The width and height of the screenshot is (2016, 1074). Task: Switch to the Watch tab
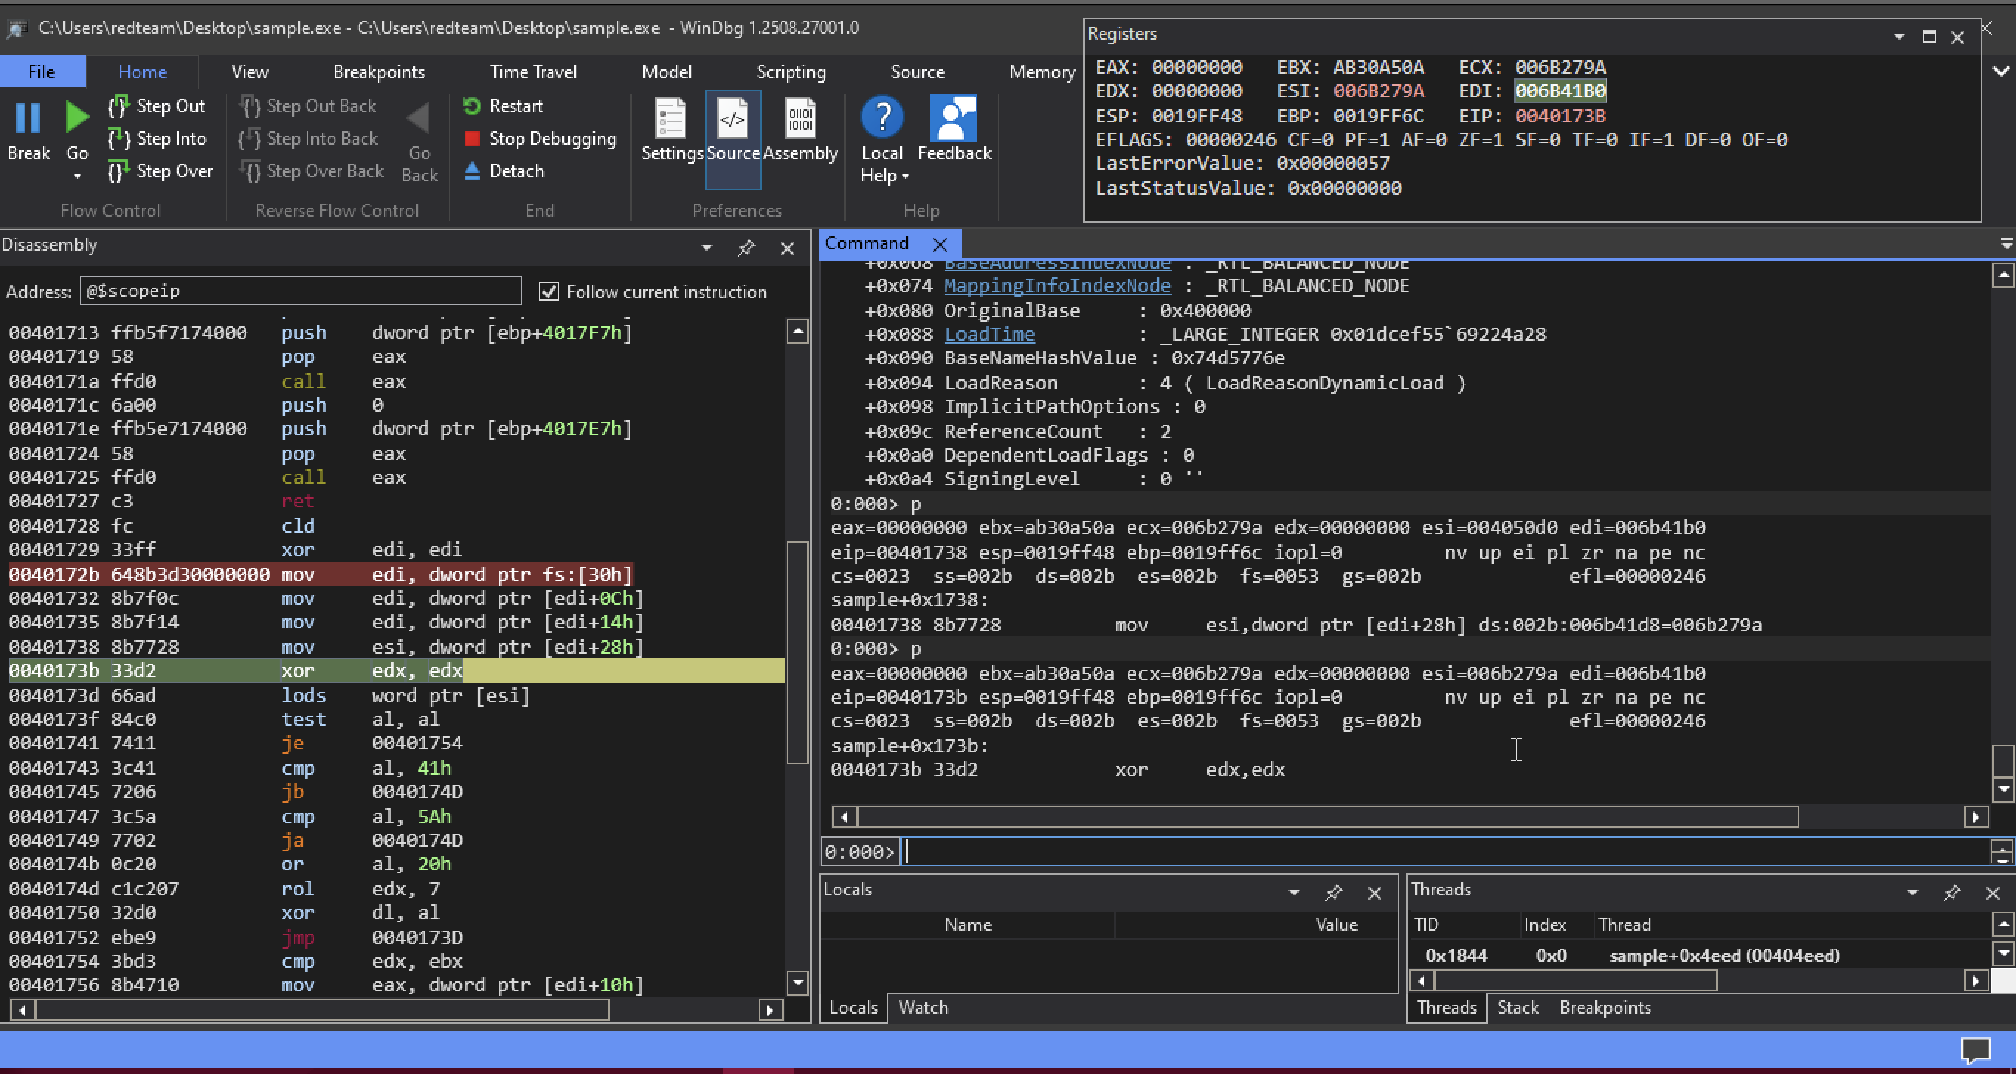point(922,1008)
